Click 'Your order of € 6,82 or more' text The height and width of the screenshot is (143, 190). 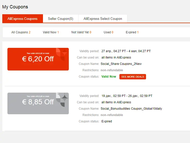(38, 53)
